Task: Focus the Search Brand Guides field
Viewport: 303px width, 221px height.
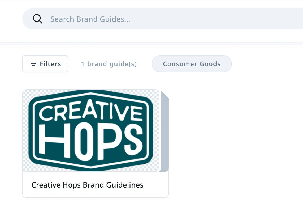Action: 163,19
